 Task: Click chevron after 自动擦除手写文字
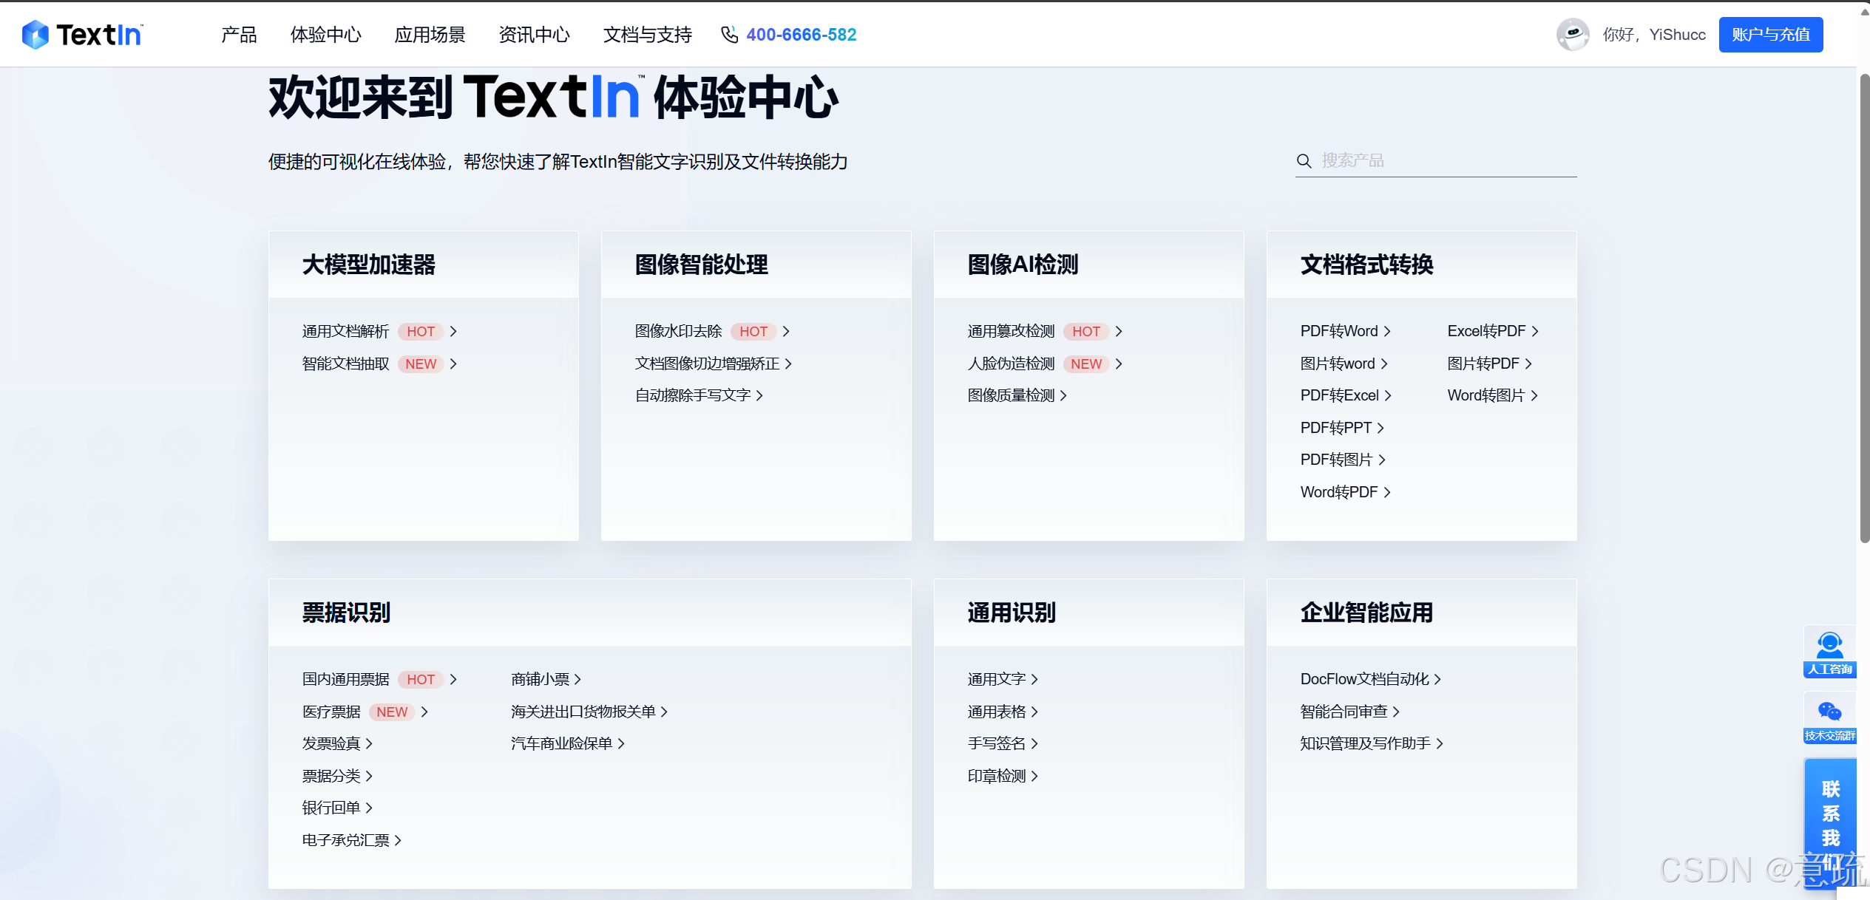[x=759, y=396]
